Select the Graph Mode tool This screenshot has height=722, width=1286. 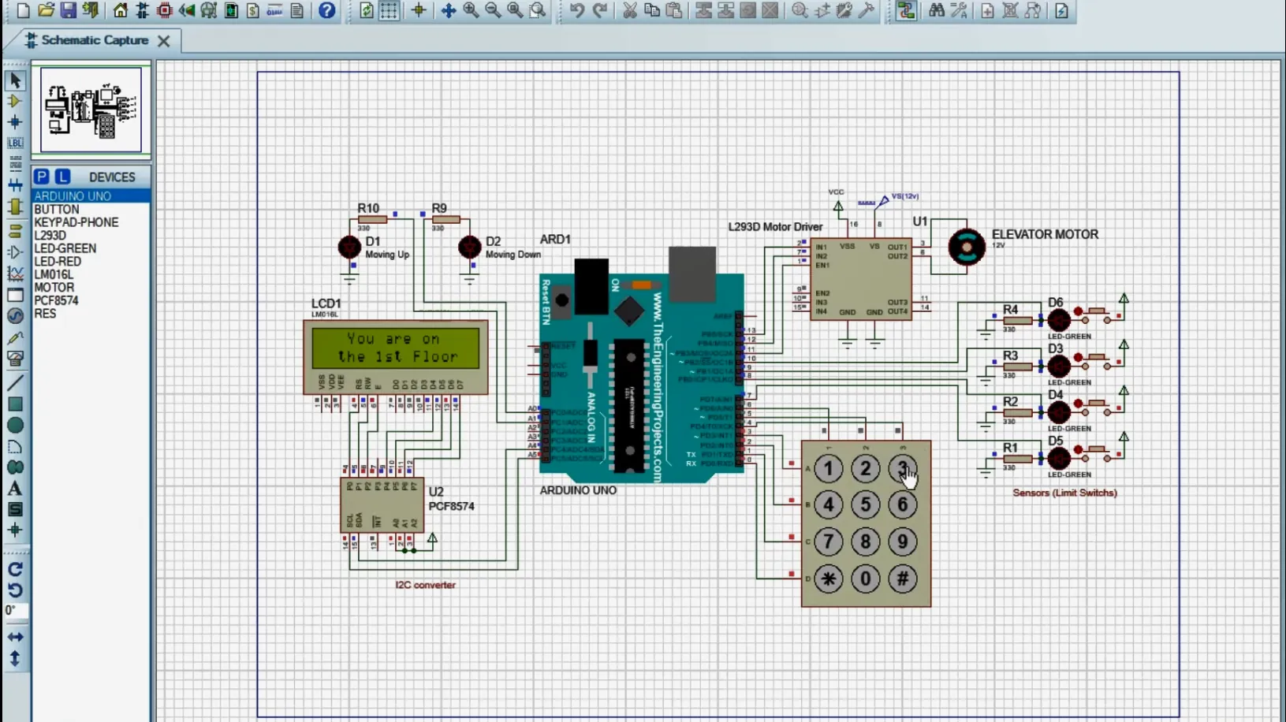coord(15,274)
